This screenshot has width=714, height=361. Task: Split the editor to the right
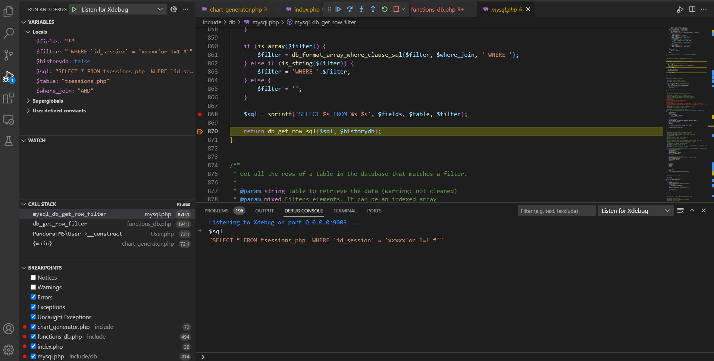pyautogui.click(x=692, y=9)
